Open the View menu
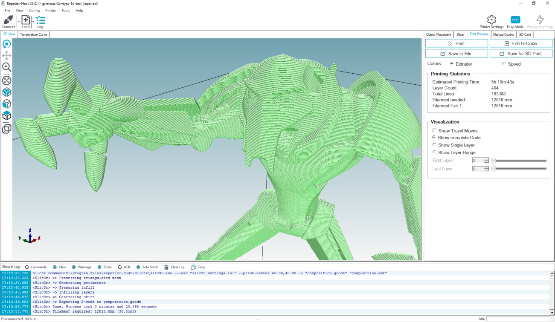555x322 pixels. [20, 10]
